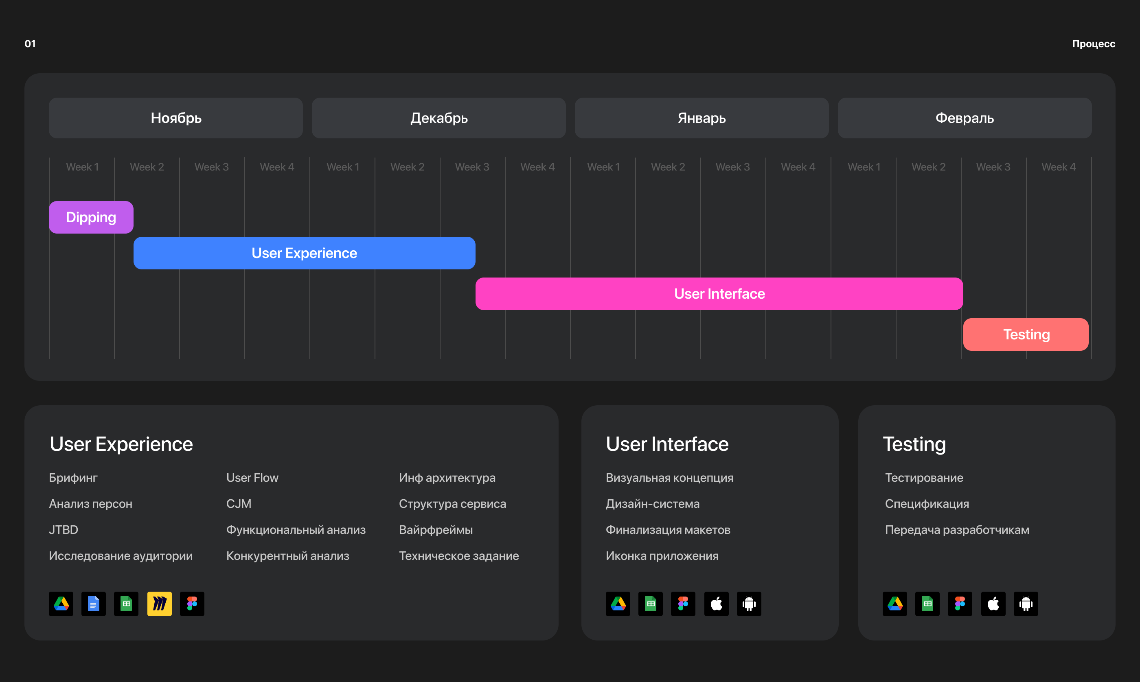The width and height of the screenshot is (1140, 682).
Task: Click Google Sheets icon in User Interface card
Action: point(651,603)
